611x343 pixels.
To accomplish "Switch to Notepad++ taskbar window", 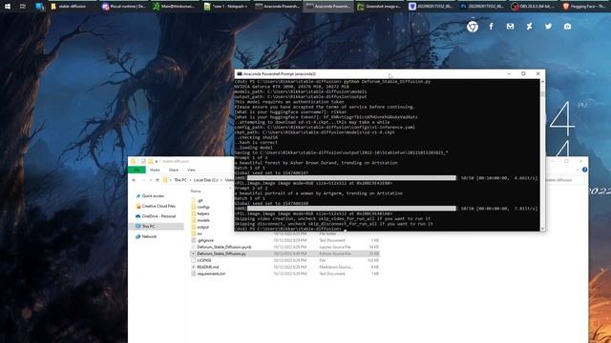I will pyautogui.click(x=226, y=7).
